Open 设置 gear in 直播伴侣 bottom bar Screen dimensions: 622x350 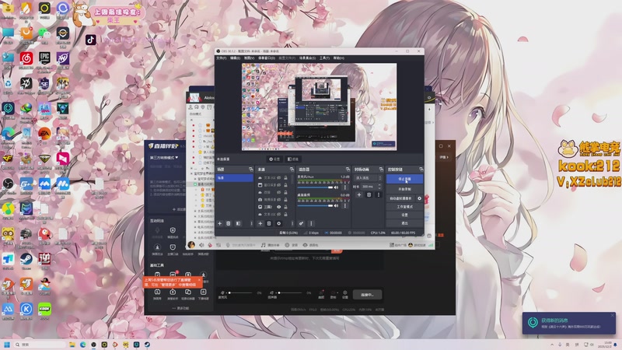click(344, 293)
